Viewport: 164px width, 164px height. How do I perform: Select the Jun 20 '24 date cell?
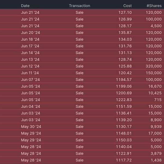[x=30, y=33]
